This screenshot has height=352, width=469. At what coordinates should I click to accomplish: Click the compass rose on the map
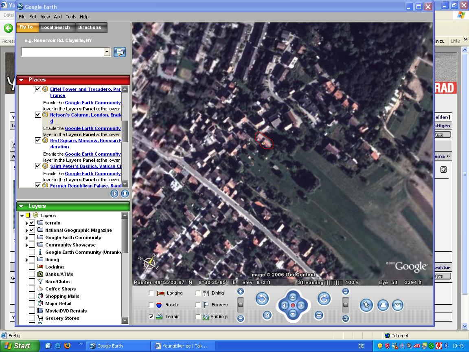149,263
